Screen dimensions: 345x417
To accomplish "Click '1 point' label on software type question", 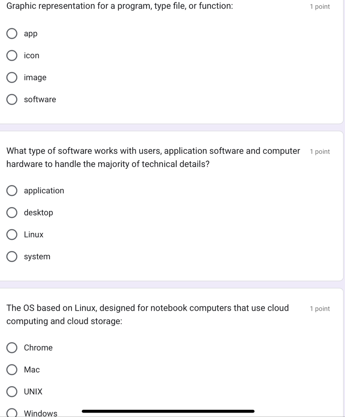I will pos(320,152).
